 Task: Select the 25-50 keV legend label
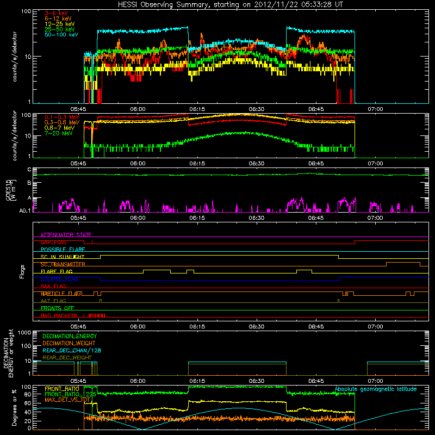[x=60, y=29]
